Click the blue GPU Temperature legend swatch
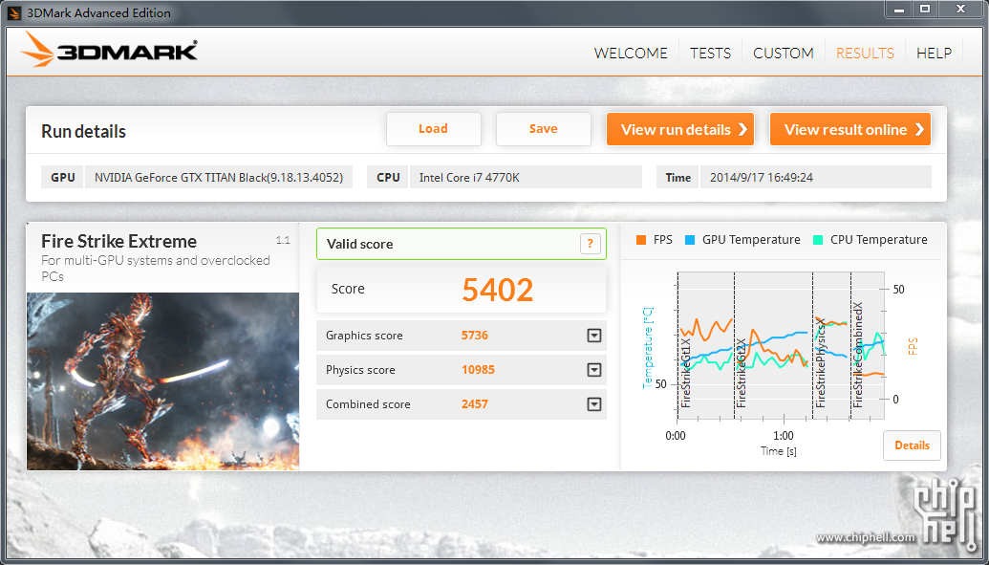 pyautogui.click(x=690, y=240)
